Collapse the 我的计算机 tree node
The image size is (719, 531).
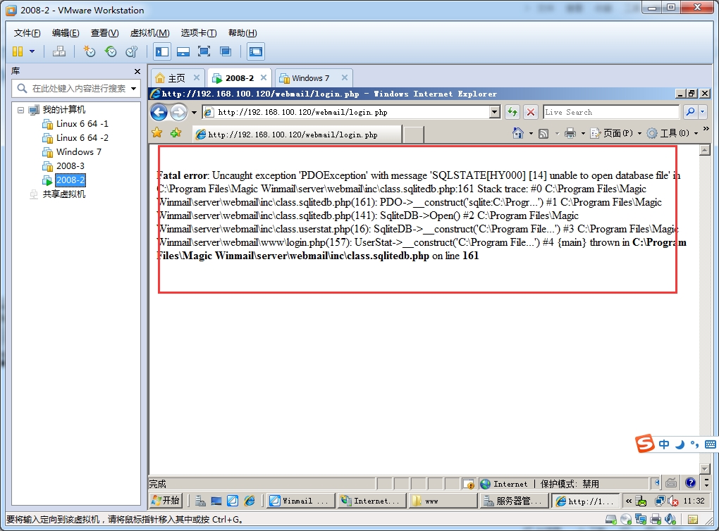[x=20, y=110]
